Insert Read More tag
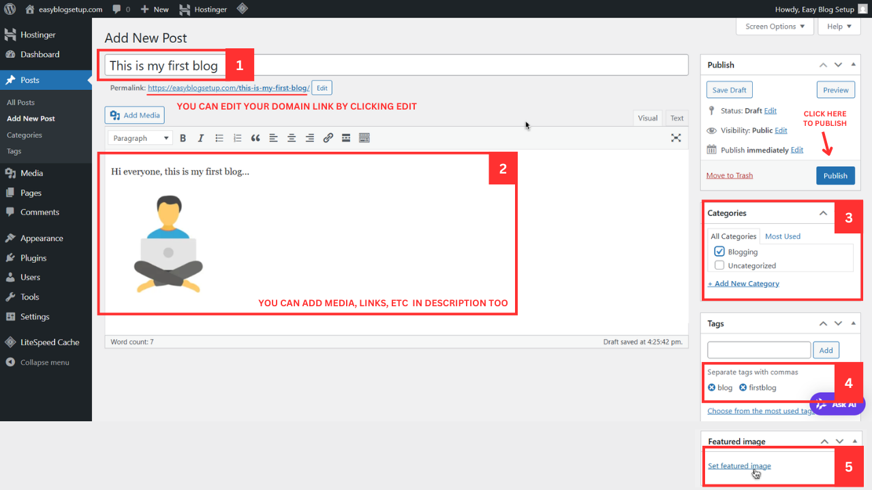 click(x=346, y=138)
